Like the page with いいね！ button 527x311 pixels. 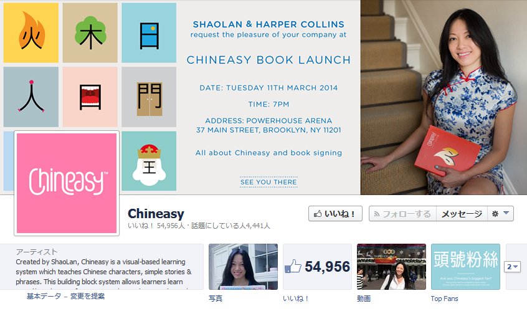click(335, 214)
